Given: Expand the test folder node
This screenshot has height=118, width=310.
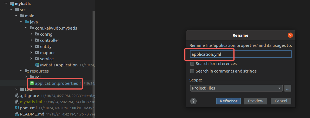Looking at the screenshot, I should point(16,90).
